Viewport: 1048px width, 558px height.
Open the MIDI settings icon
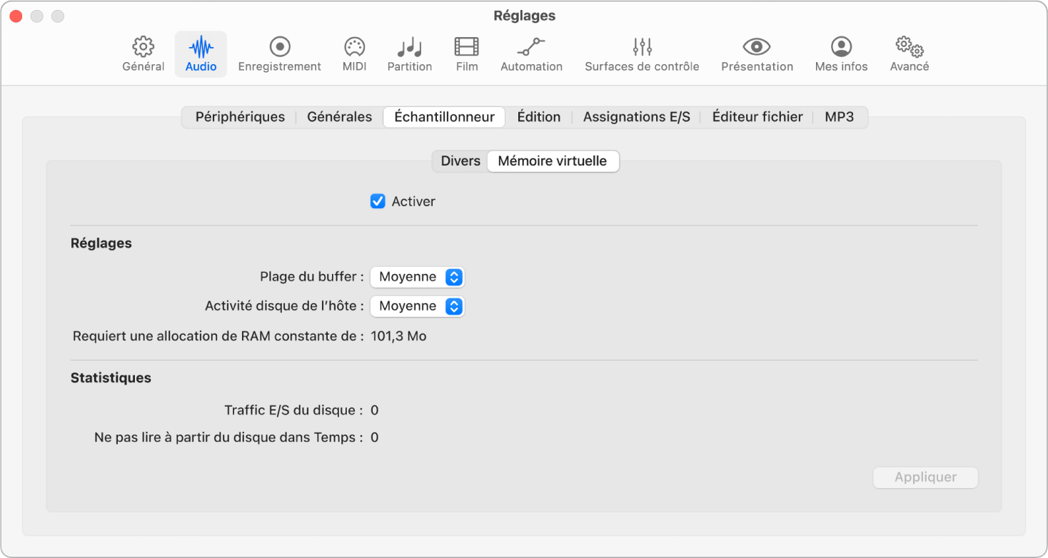[354, 48]
